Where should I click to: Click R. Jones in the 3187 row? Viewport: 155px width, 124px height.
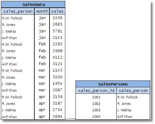pos(9,104)
